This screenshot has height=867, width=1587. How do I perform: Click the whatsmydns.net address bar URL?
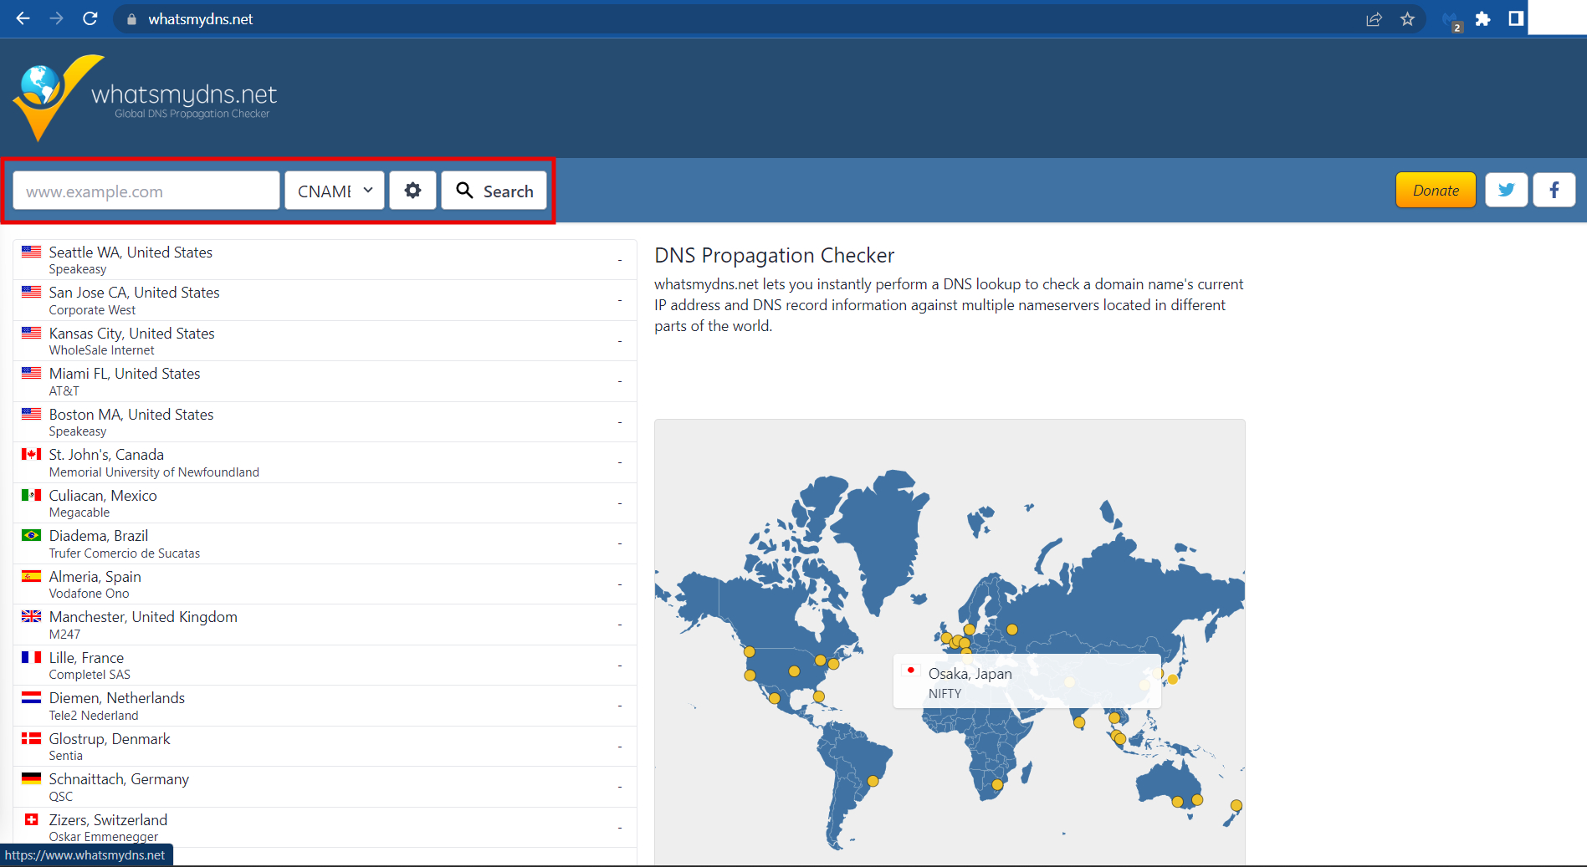tap(201, 19)
